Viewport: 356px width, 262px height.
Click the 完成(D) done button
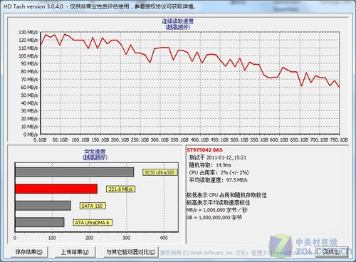[x=332, y=252]
